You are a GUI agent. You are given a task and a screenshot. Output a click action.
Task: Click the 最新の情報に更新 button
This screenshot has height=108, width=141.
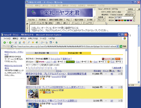click(56, 20)
